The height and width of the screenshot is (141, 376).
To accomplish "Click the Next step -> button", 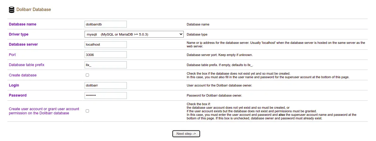I will [186, 134].
